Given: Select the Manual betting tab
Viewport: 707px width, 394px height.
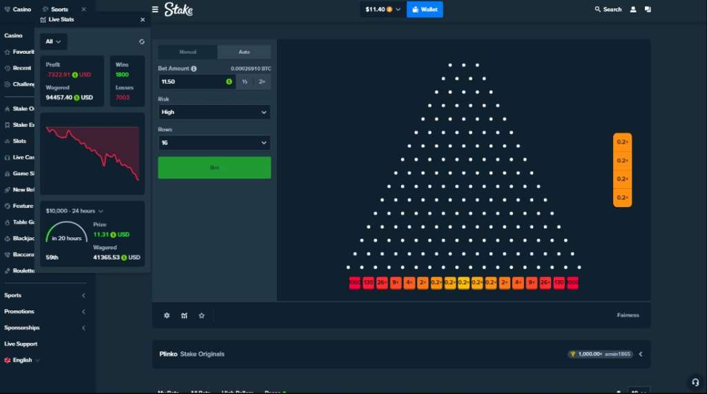Looking at the screenshot, I should coord(188,52).
